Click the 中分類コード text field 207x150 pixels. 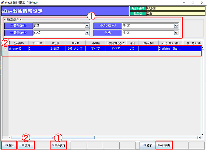coord(58,32)
